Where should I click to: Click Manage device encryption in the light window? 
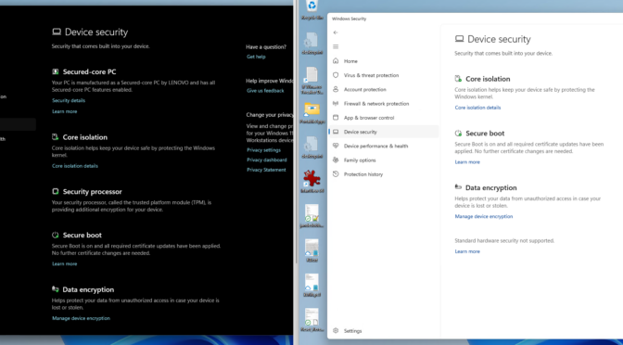484,217
